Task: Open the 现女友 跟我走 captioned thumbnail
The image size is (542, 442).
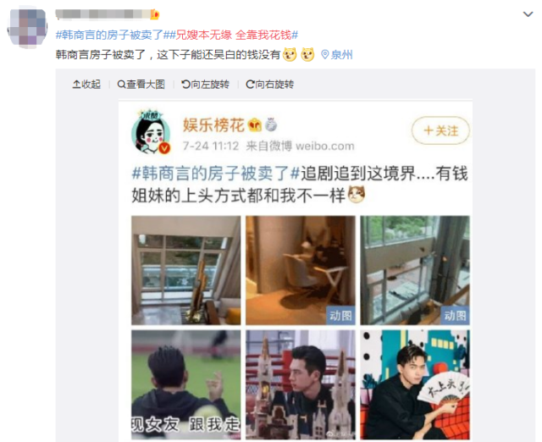Action: pos(186,384)
